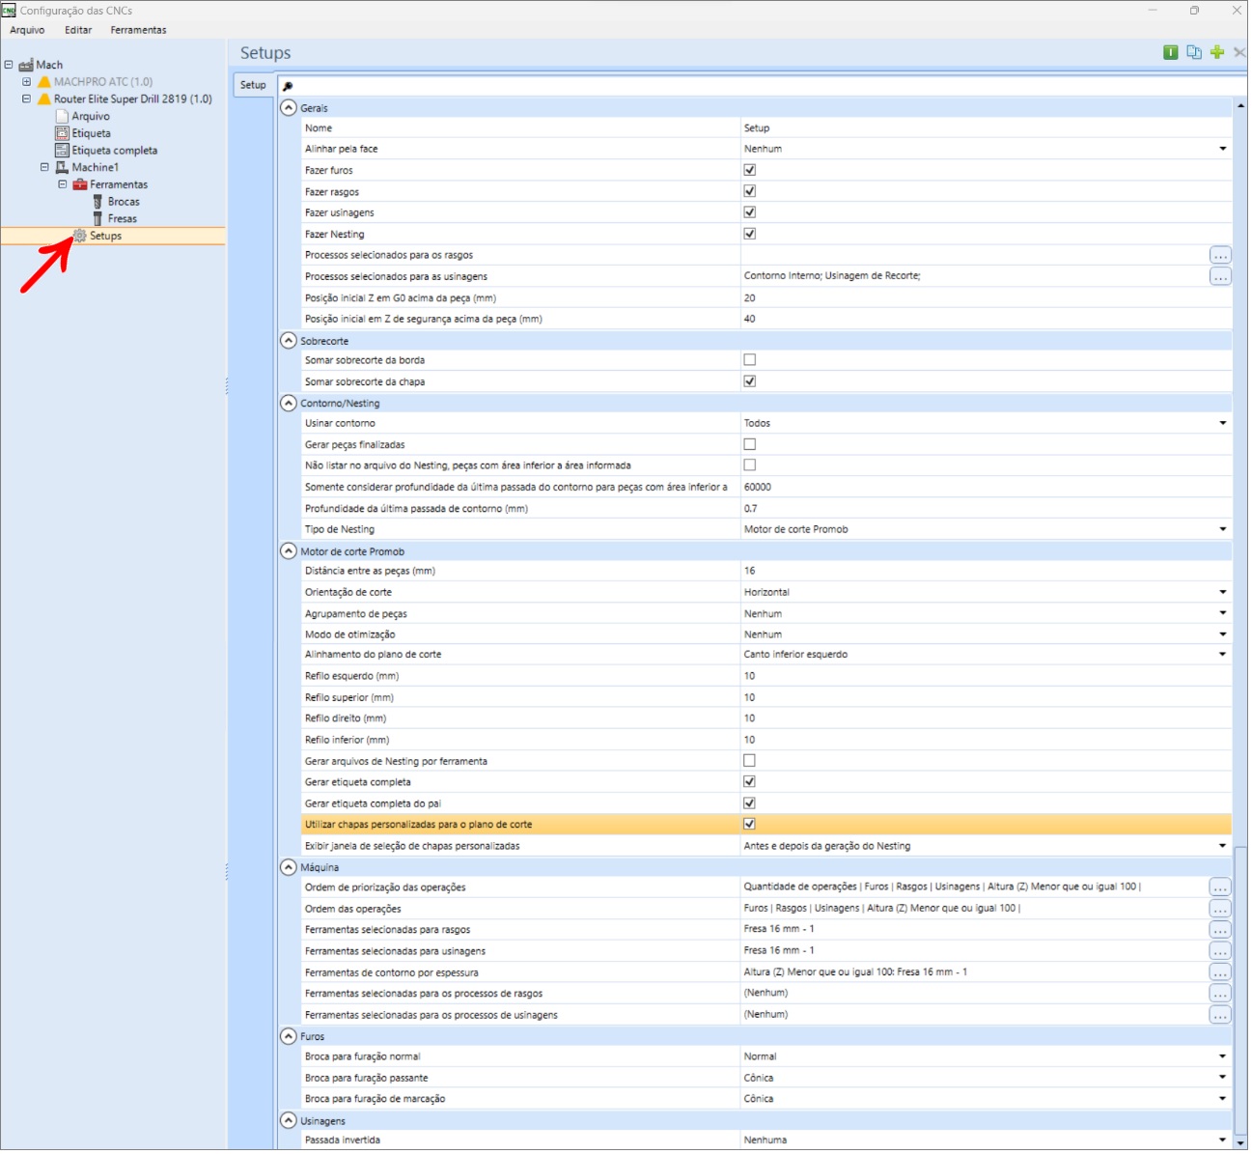The width and height of the screenshot is (1252, 1154).
Task: Click the Fresas milling cutter icon
Action: 97,218
